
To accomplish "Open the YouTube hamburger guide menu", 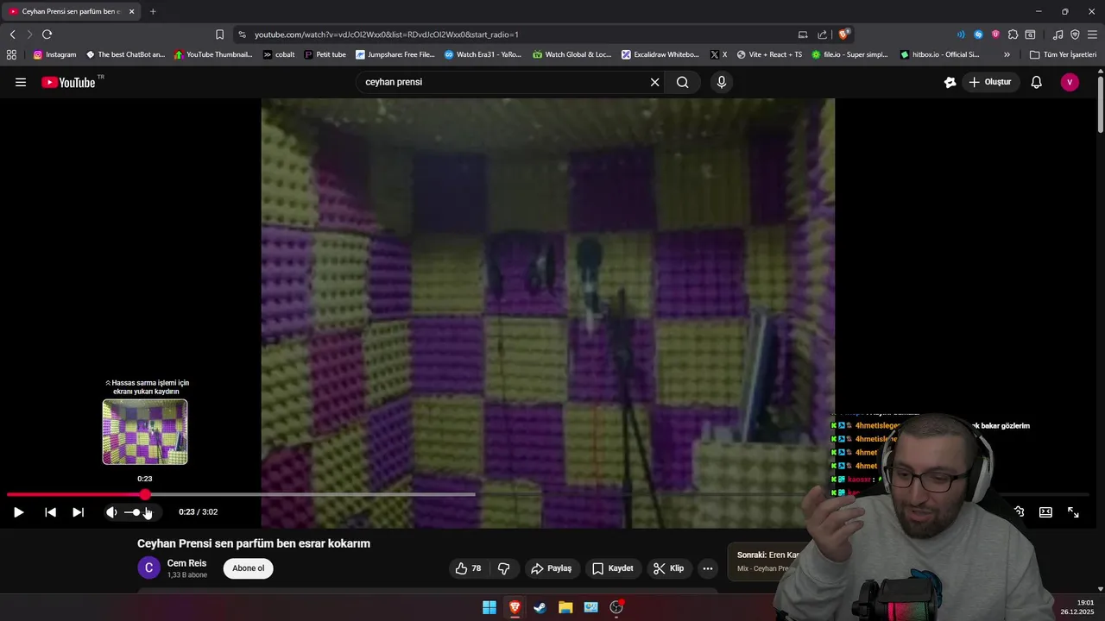I will point(21,83).
